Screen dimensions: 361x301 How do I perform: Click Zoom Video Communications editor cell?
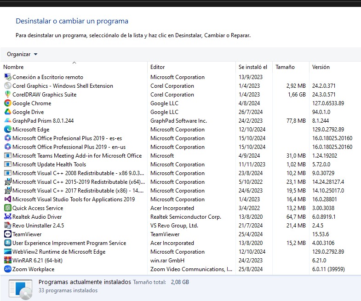coord(191,269)
